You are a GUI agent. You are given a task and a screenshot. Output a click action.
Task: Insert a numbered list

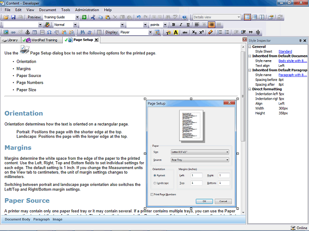click(220, 32)
